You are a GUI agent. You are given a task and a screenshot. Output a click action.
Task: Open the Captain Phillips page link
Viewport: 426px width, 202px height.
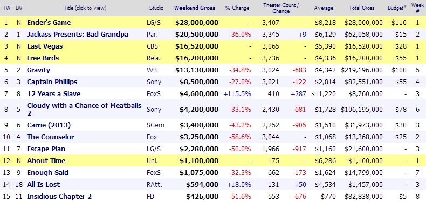[52, 82]
